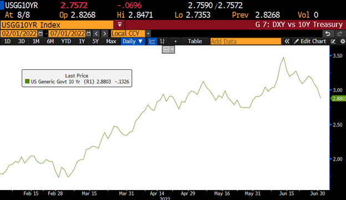Expand the USGG10YR Index security dropdown
The image size is (346, 200).
point(120,24)
